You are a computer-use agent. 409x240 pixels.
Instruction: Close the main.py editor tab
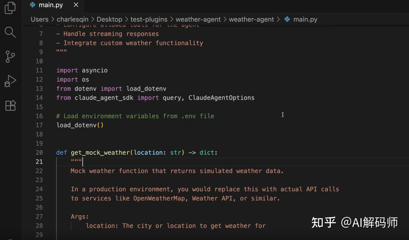click(76, 5)
